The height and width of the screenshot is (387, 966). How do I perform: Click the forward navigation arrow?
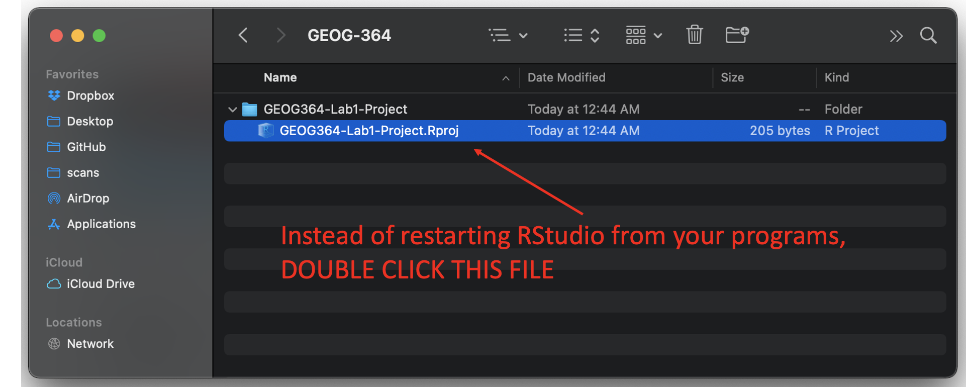280,35
